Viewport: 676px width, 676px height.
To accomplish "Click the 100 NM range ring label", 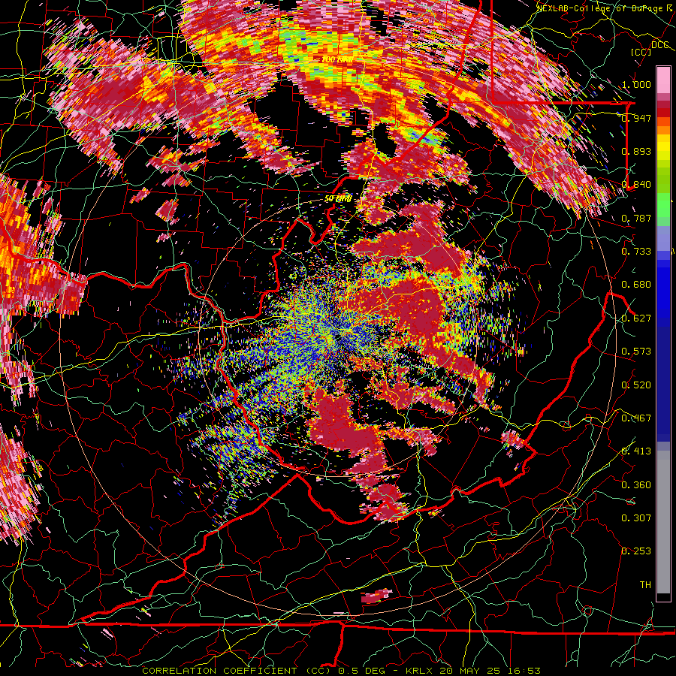I will (337, 59).
